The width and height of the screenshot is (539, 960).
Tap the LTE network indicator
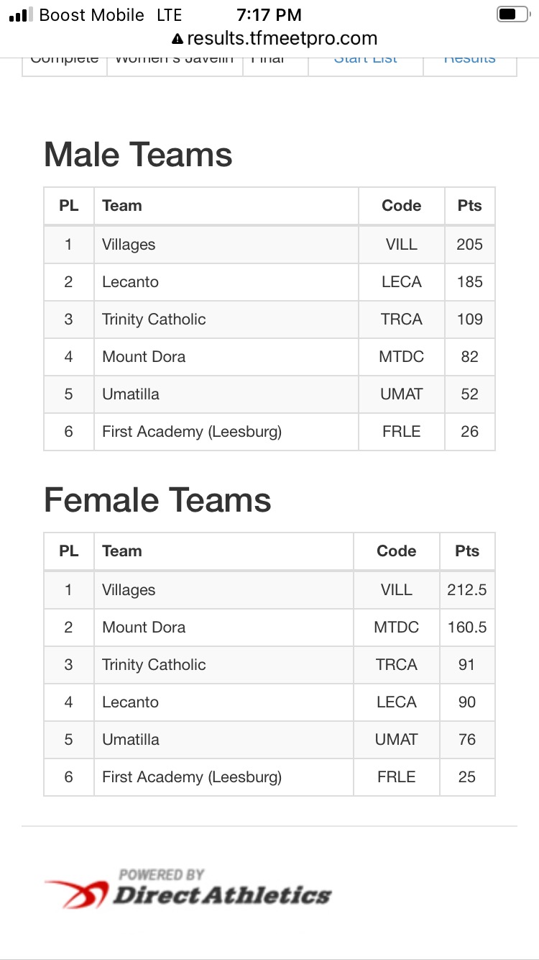170,14
